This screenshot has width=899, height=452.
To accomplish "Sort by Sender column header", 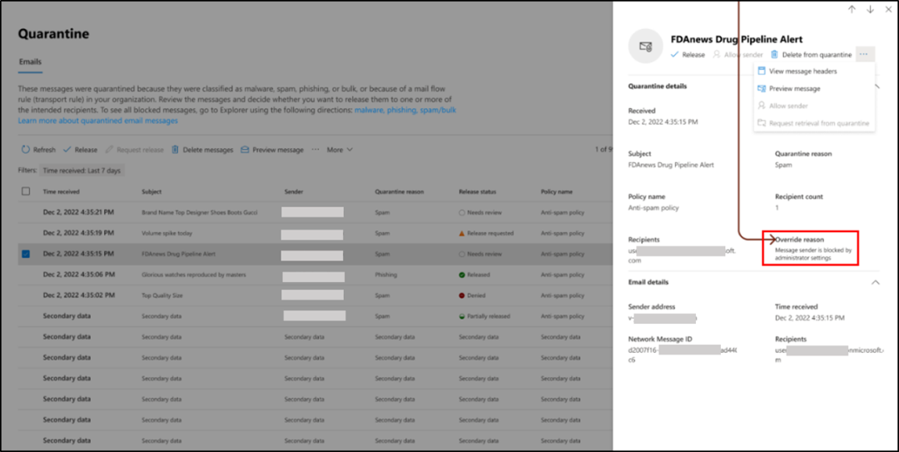I will [294, 191].
